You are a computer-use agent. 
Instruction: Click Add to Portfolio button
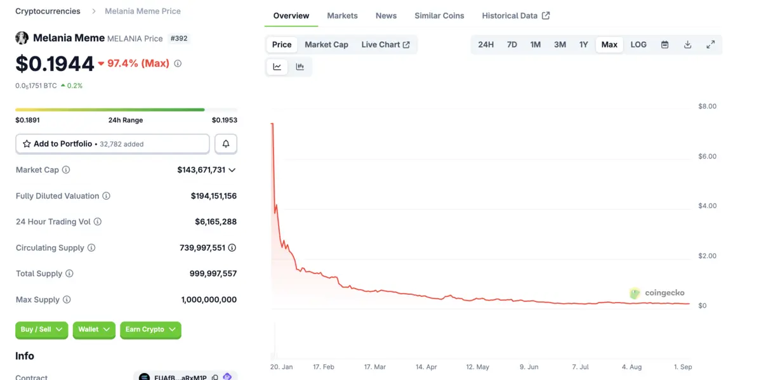click(x=112, y=144)
